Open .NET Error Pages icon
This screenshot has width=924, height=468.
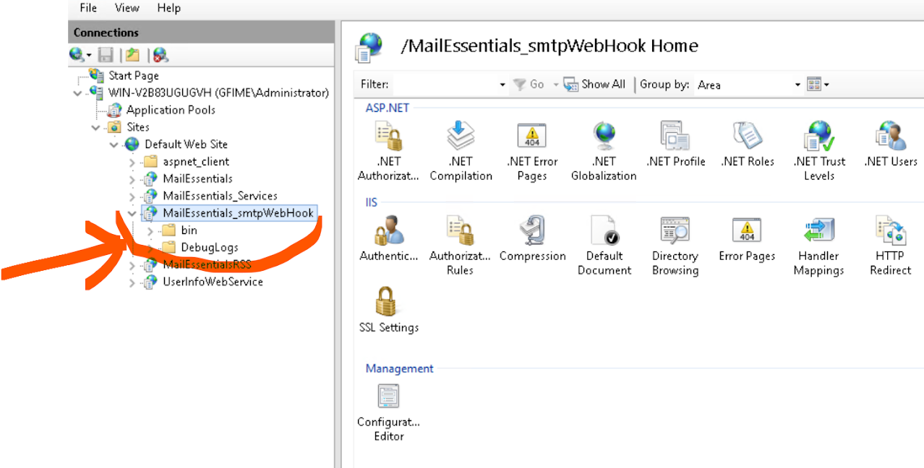pos(532,136)
